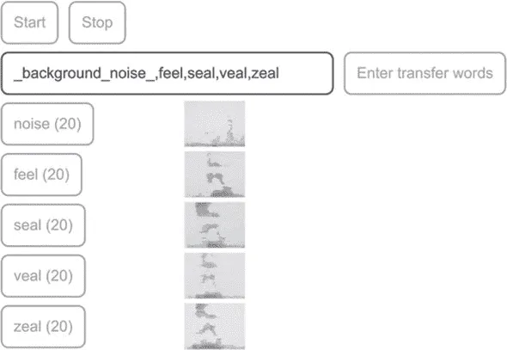Open the noise spectrogram thumbnail
Image resolution: width=507 pixels, height=350 pixels.
(x=215, y=124)
